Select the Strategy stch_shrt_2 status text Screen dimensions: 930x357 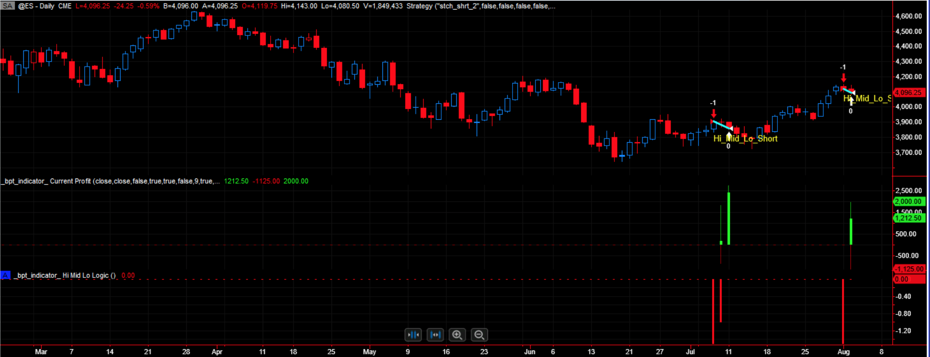click(x=481, y=6)
